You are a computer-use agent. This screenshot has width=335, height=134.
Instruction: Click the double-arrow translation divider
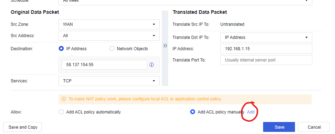pos(165,46)
